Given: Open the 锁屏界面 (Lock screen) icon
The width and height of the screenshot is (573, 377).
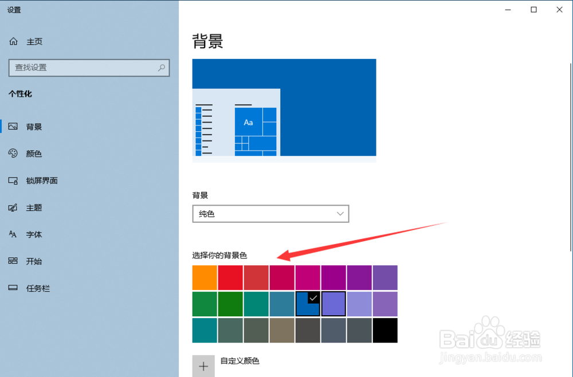Looking at the screenshot, I should (16, 180).
